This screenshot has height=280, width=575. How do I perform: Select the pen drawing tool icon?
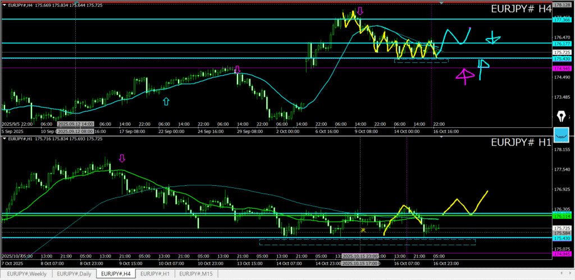pos(561,117)
